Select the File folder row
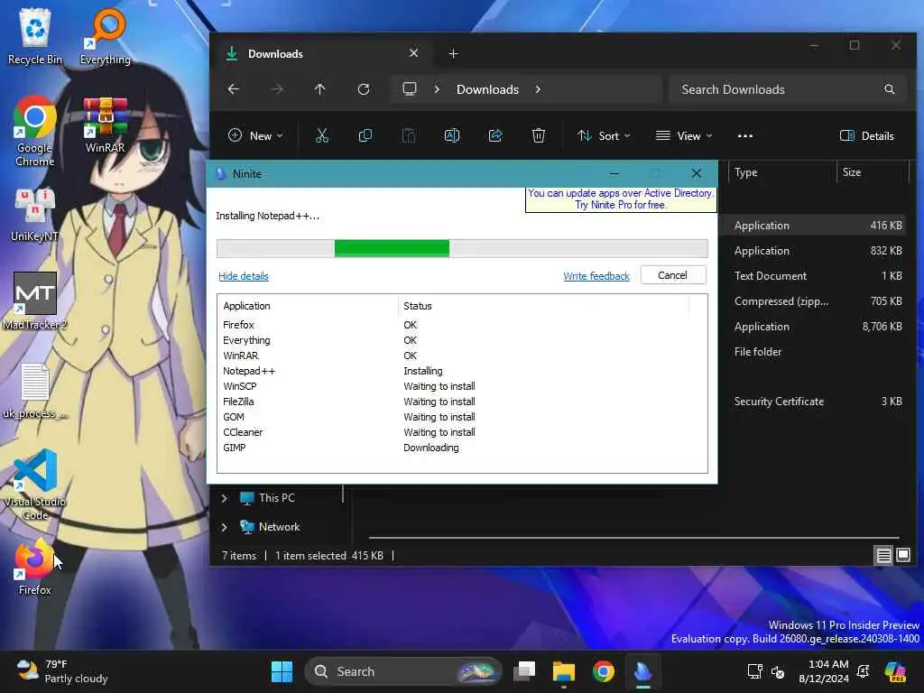924x693 pixels. click(x=818, y=351)
